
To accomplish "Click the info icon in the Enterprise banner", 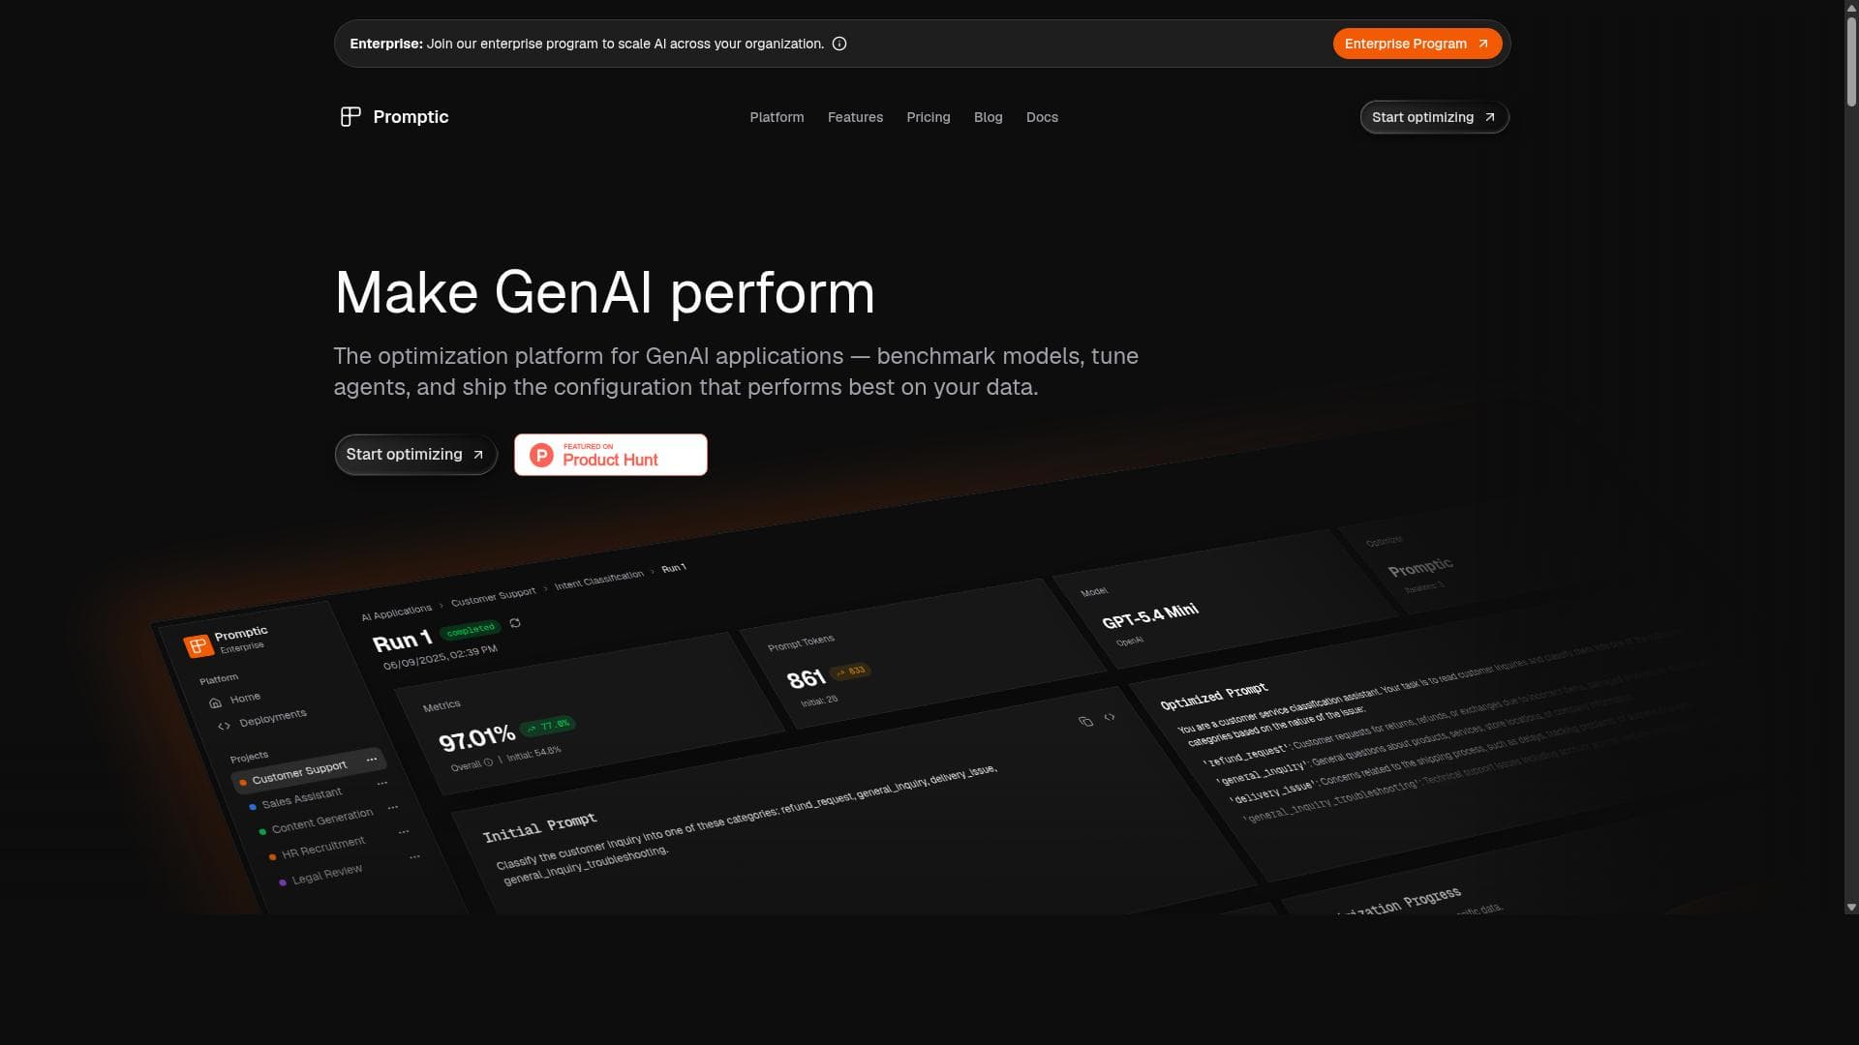I will pyautogui.click(x=839, y=44).
